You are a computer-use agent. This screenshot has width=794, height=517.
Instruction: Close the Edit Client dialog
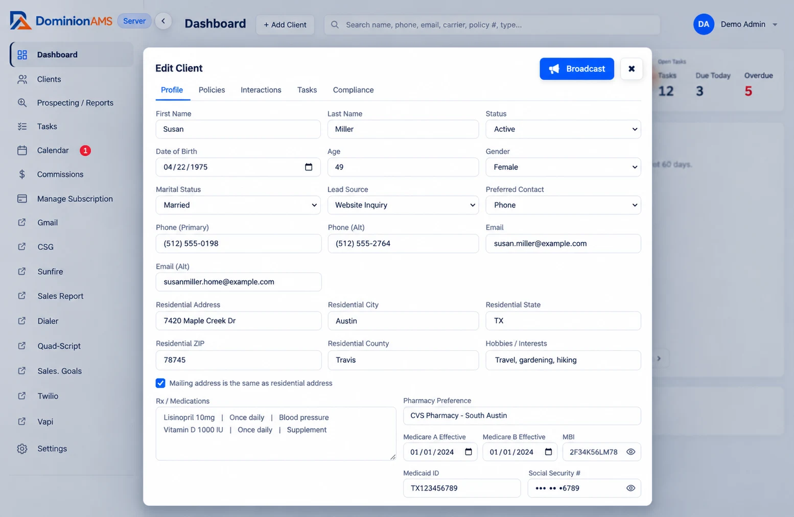point(632,69)
